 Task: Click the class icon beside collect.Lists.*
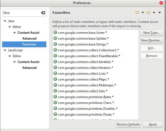coord(55,73)
